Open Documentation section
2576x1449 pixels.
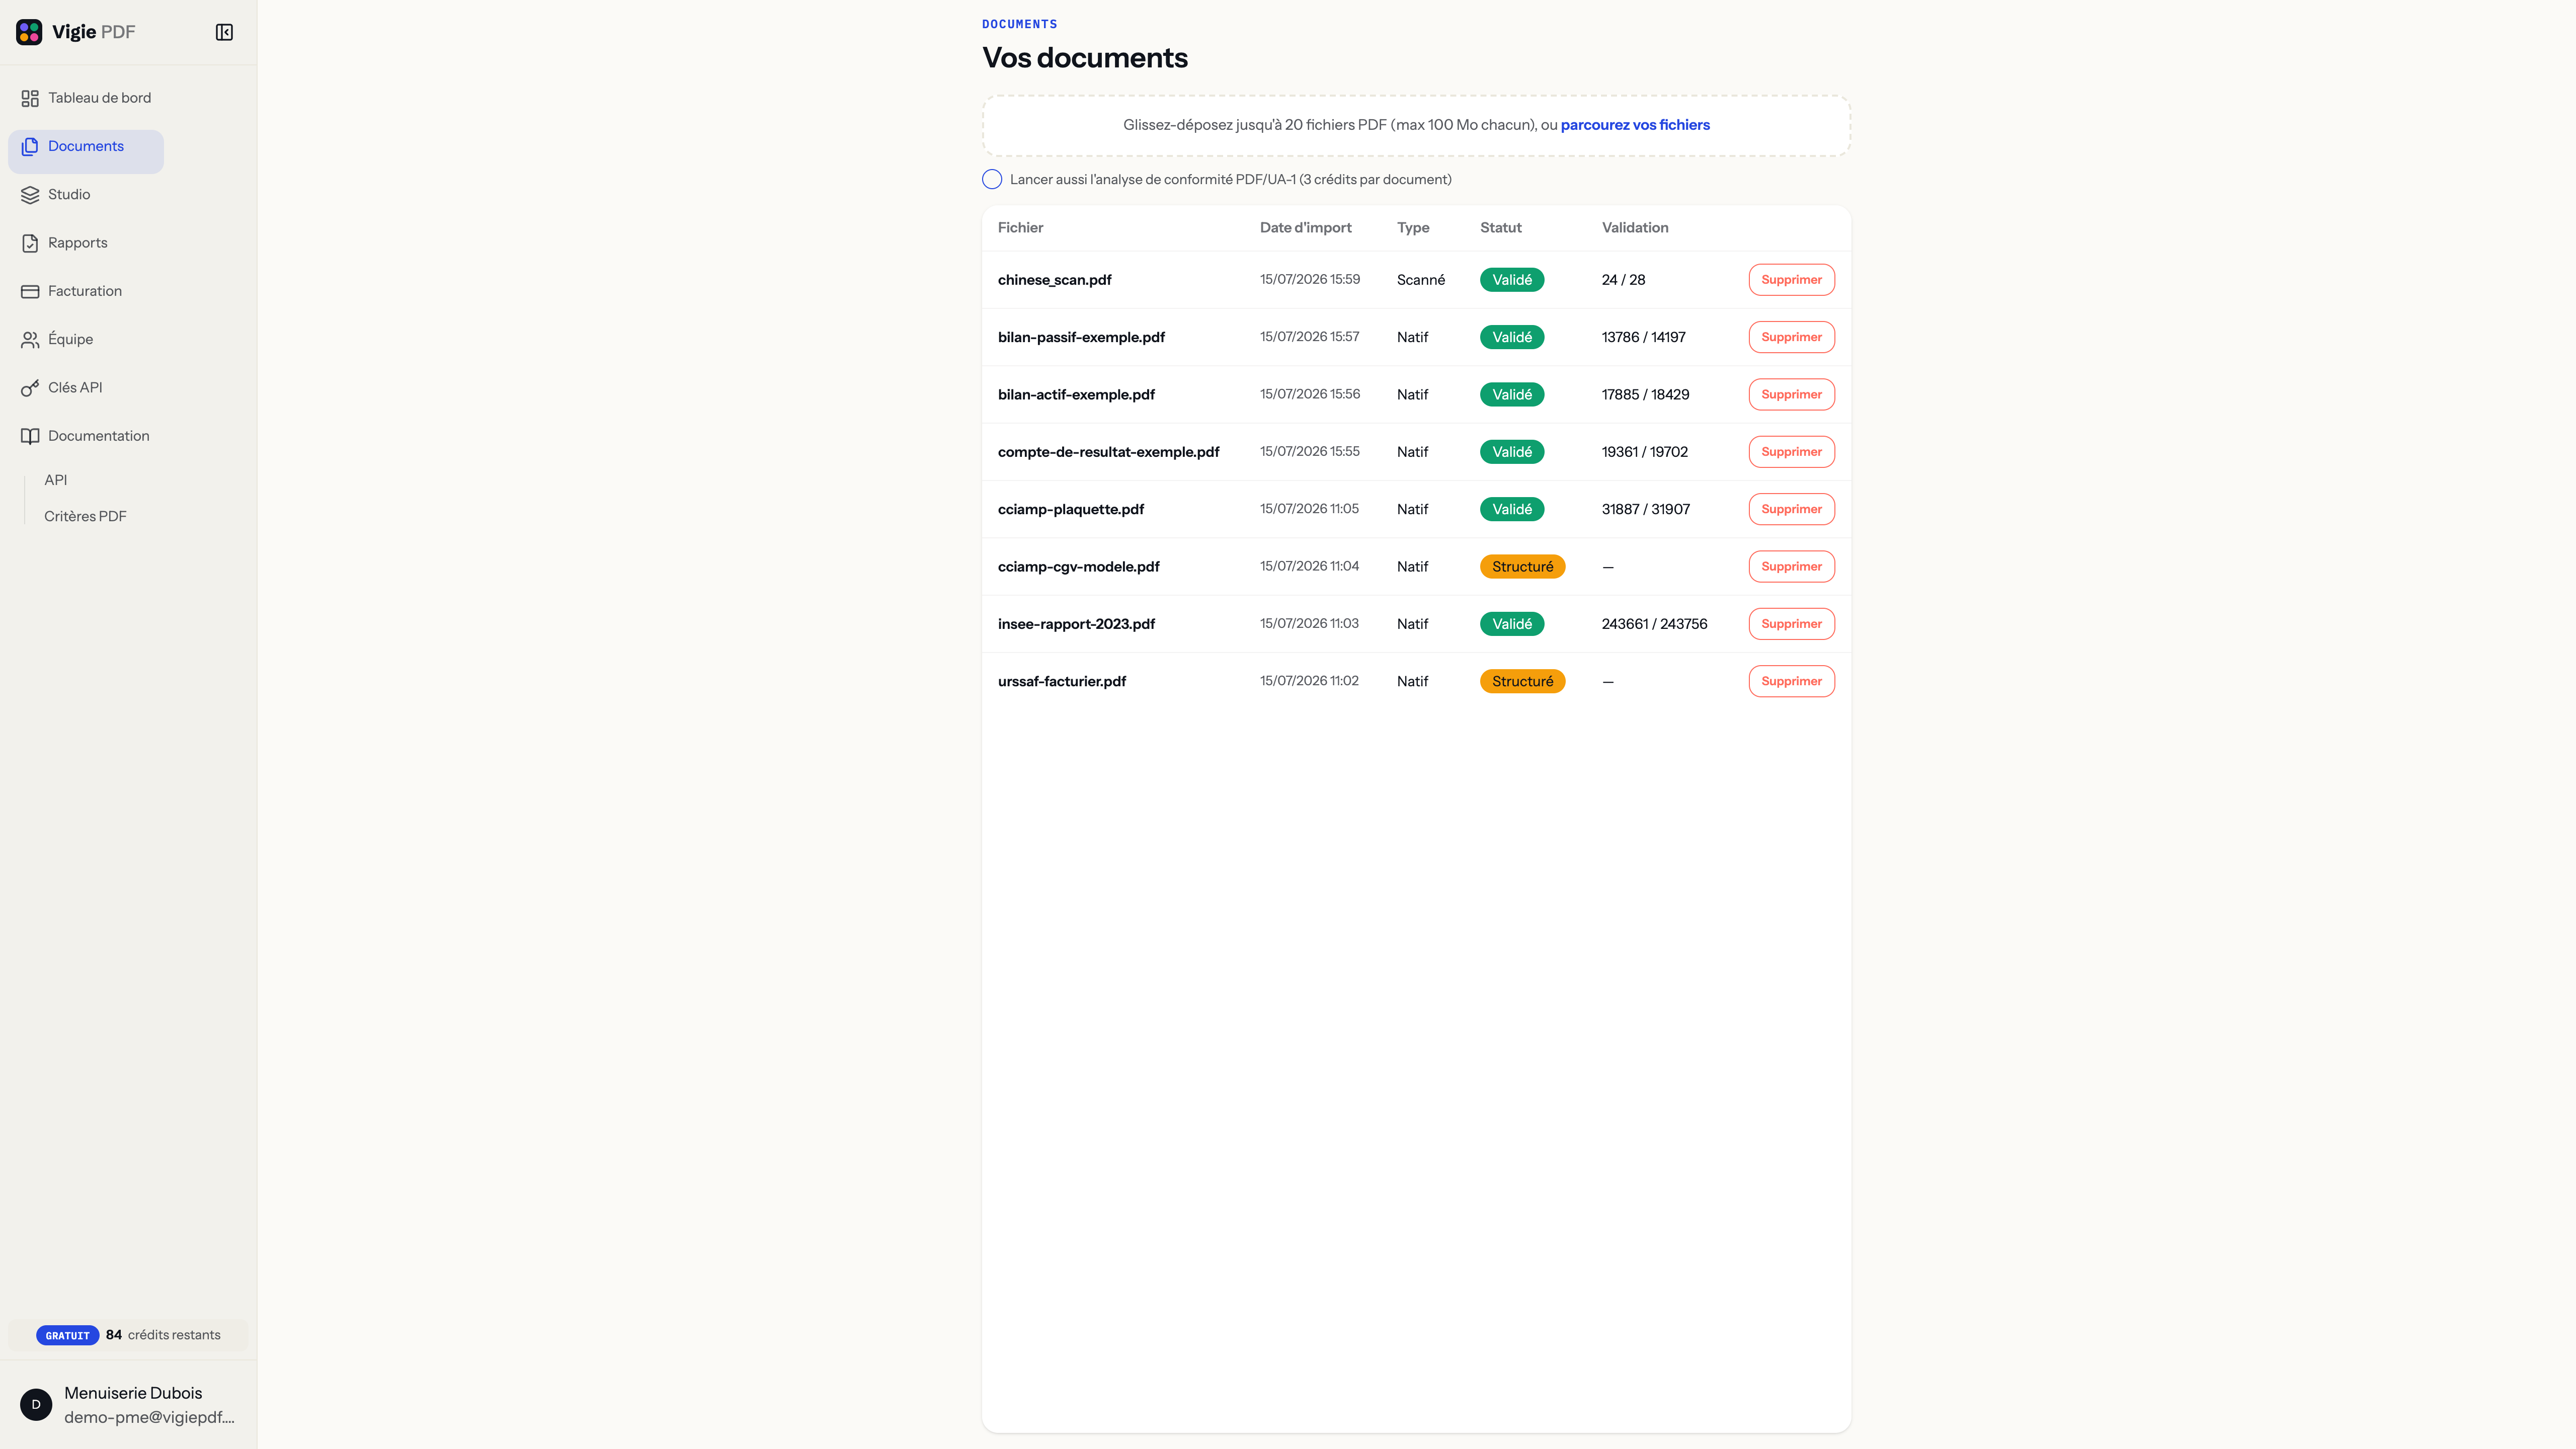click(x=86, y=436)
